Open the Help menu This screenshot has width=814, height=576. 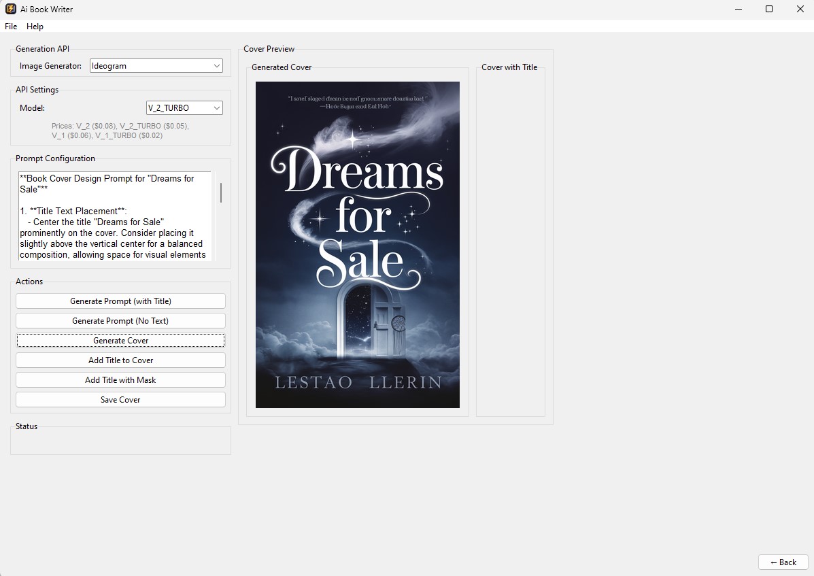[x=34, y=27]
